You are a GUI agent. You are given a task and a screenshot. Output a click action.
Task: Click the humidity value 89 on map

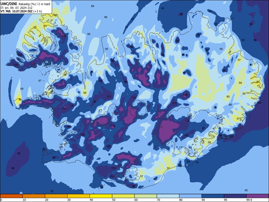pos(22,89)
